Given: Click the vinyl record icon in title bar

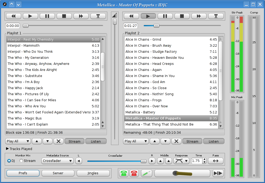Looking at the screenshot, I should [x=5, y=4].
